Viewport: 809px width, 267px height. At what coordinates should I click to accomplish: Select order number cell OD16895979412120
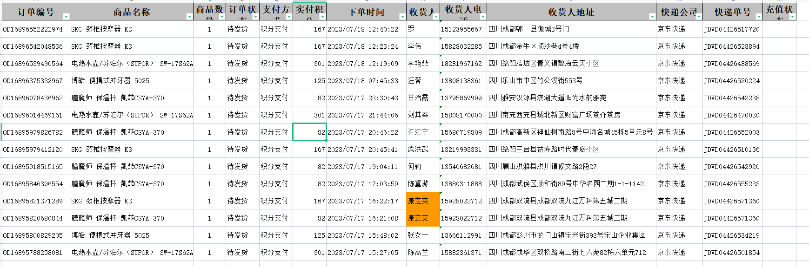pyautogui.click(x=36, y=149)
